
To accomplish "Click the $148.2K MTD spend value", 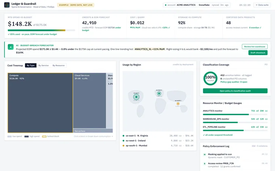I will 20,24.
